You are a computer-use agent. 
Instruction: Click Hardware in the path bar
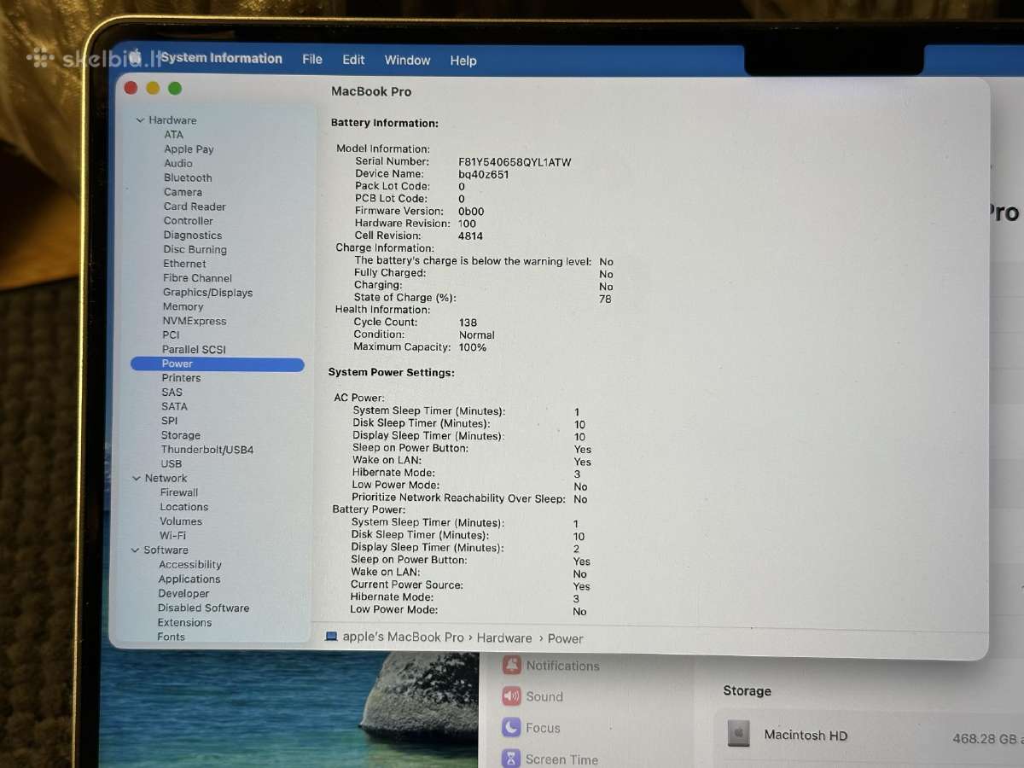point(504,638)
